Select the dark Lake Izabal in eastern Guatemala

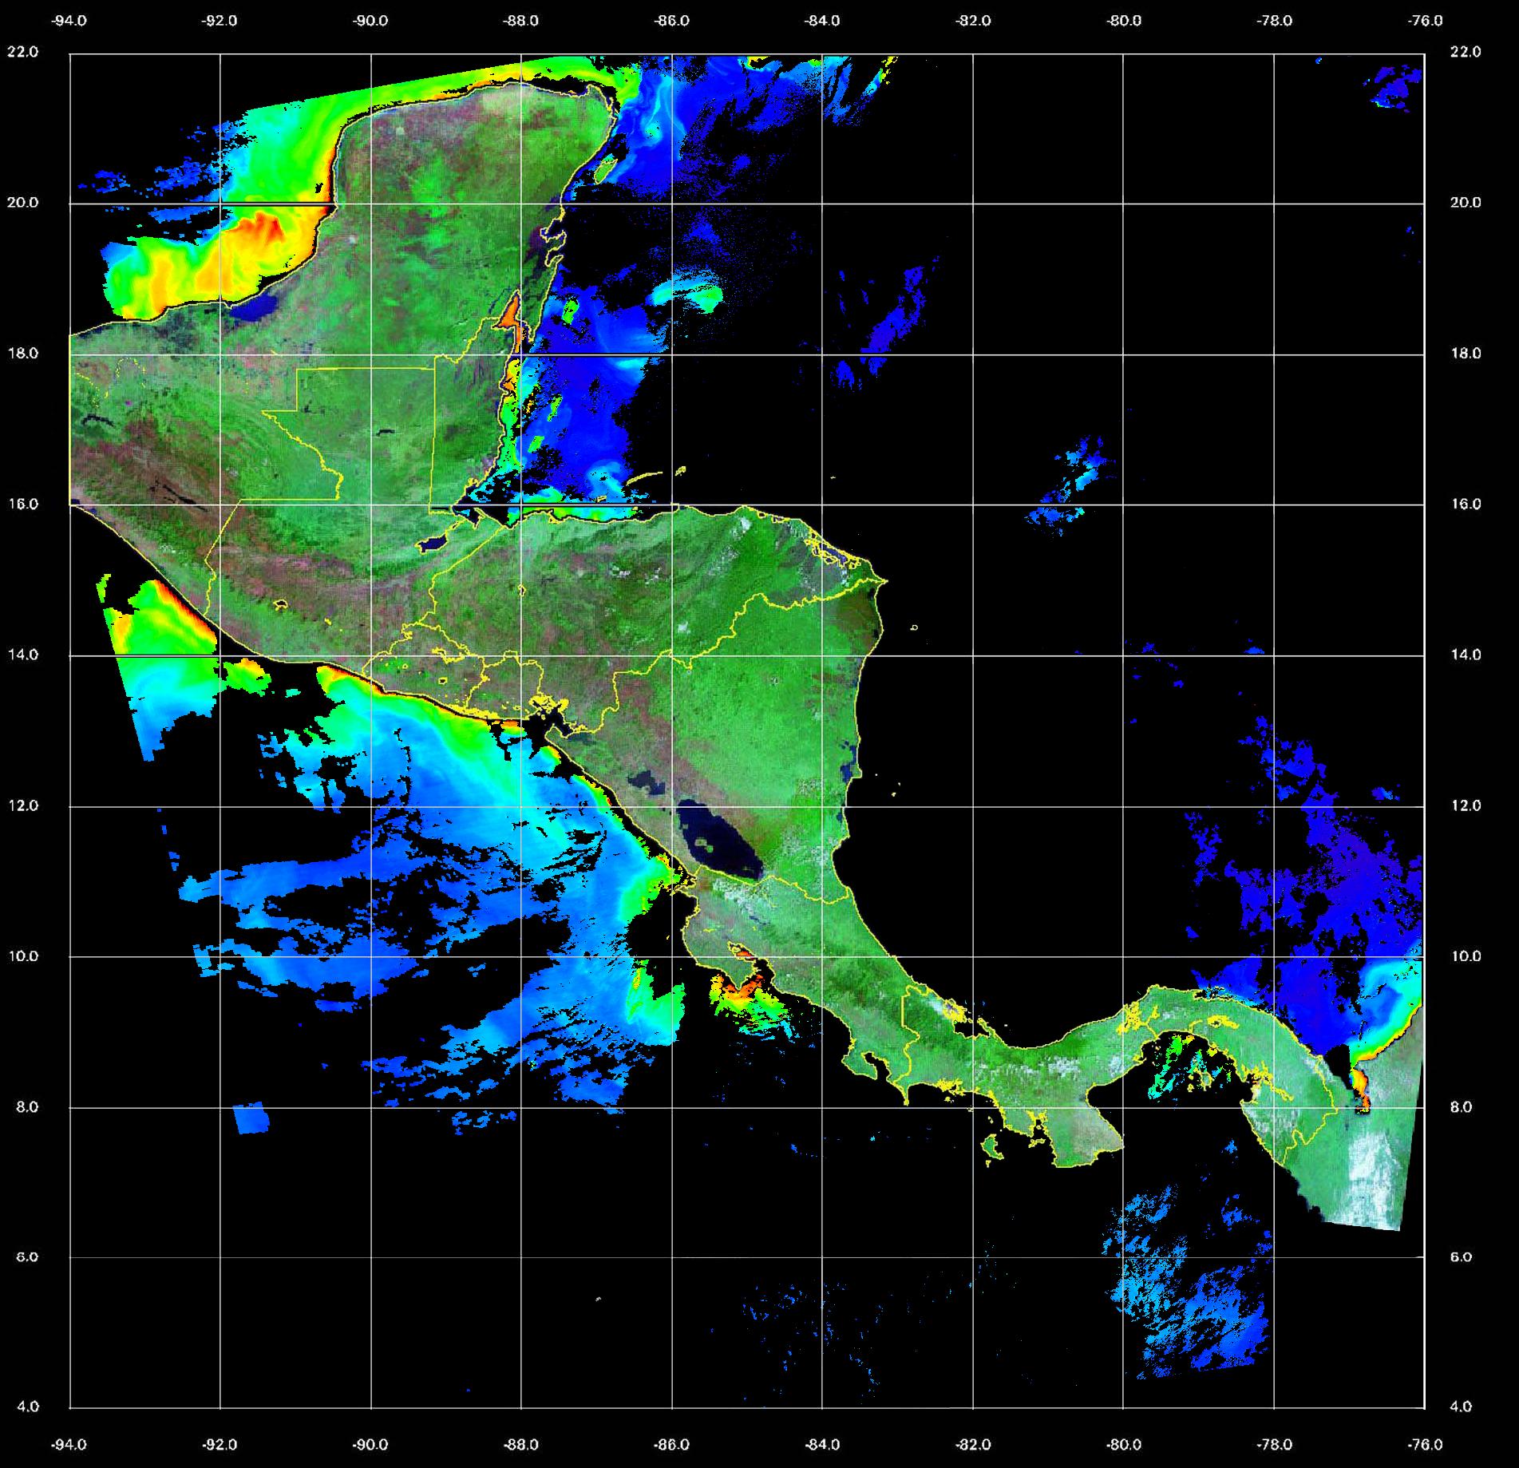click(433, 544)
